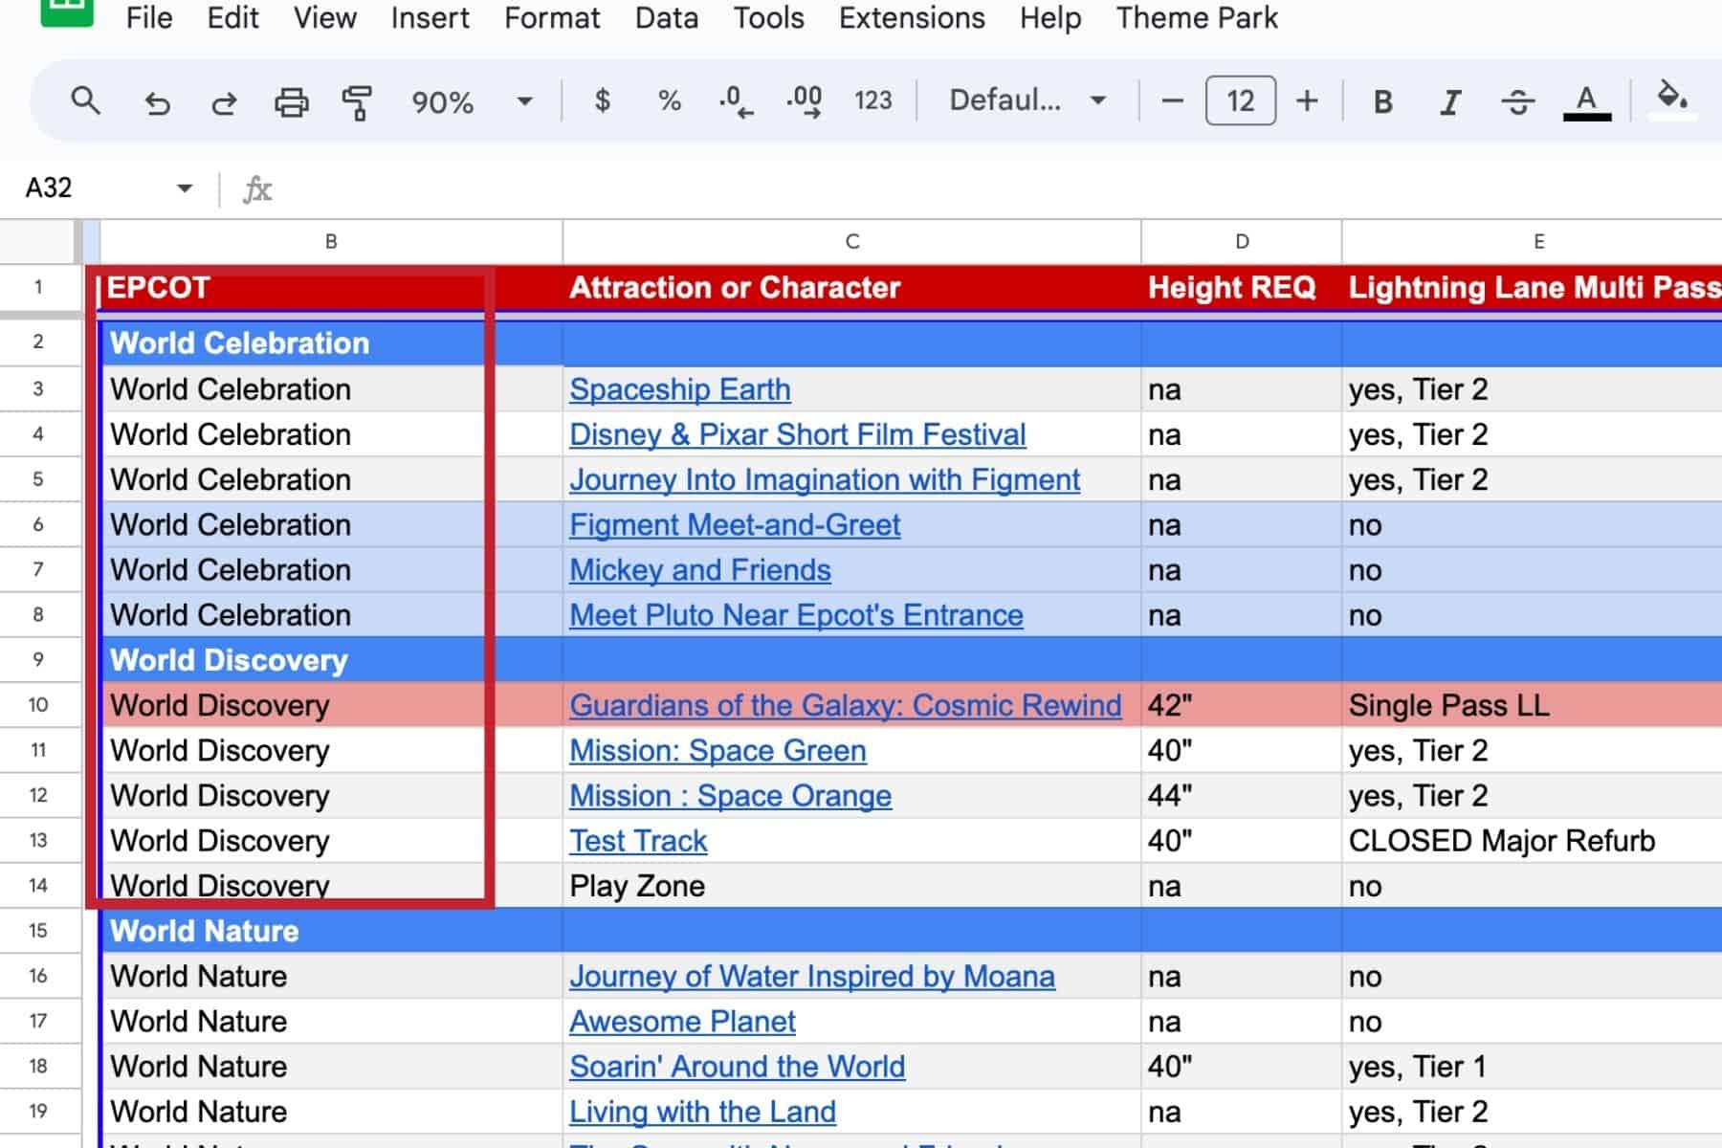Toggle italic formatting
Screen dimensions: 1722x1148
pos(1450,101)
